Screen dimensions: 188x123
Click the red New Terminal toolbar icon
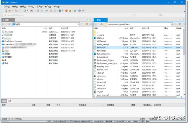(x=31, y=11)
